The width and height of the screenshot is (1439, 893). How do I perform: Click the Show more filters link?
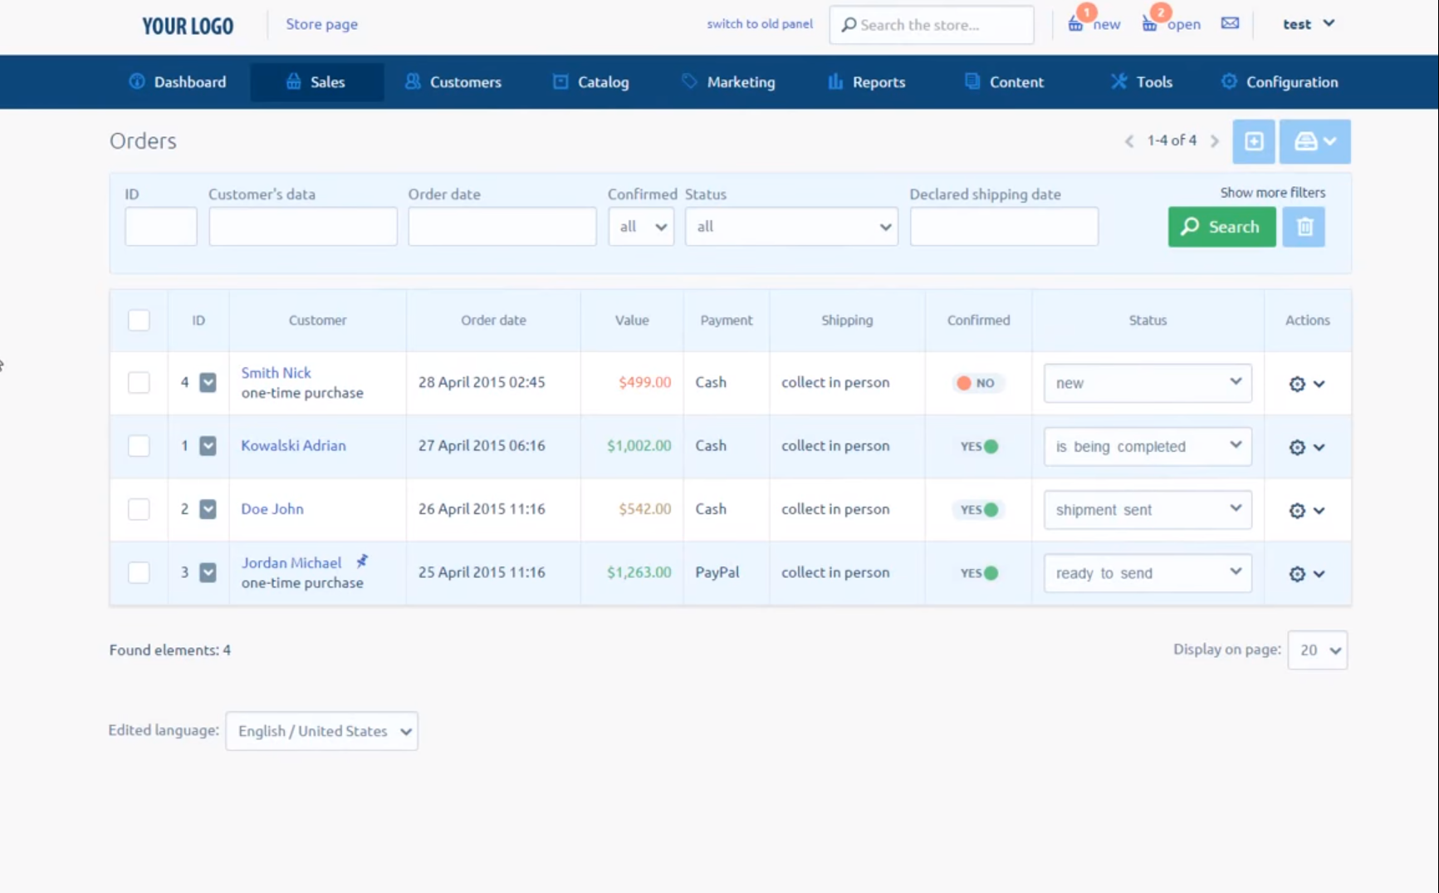tap(1272, 193)
